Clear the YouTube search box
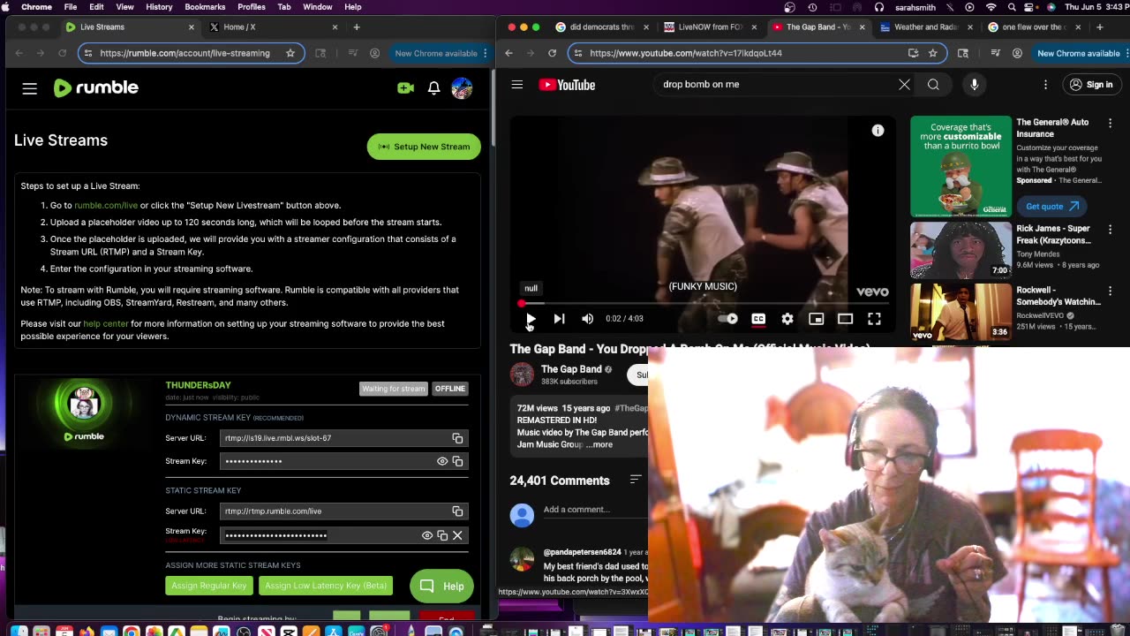Image resolution: width=1130 pixels, height=636 pixels. (x=904, y=85)
